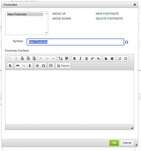
Task: Insert a numbered list
Action: point(120,59)
